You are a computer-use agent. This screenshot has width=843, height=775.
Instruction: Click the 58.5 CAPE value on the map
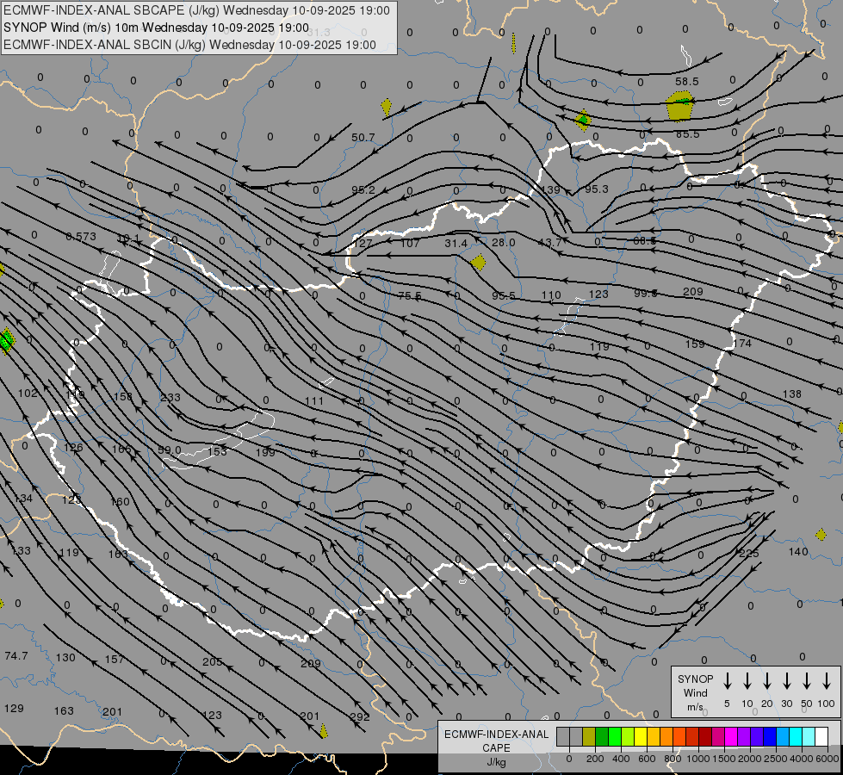(686, 81)
